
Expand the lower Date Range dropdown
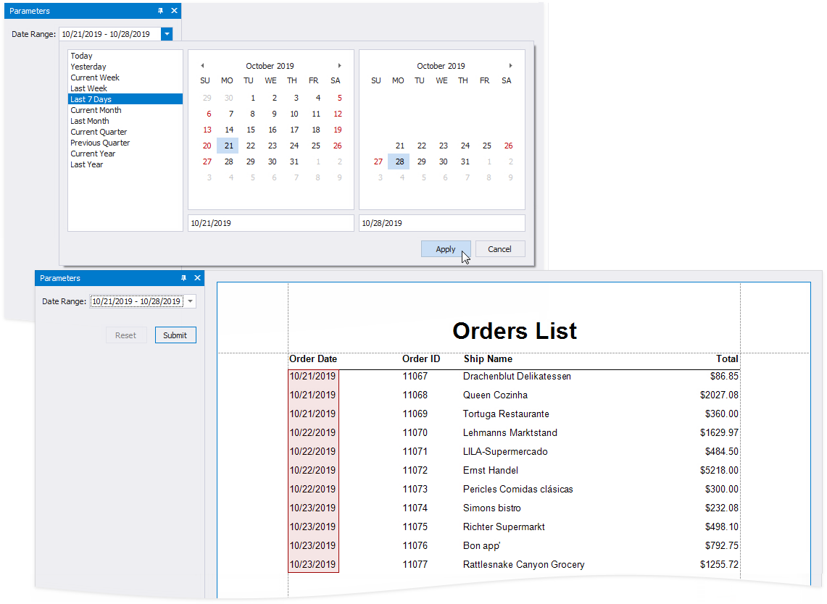pos(190,301)
